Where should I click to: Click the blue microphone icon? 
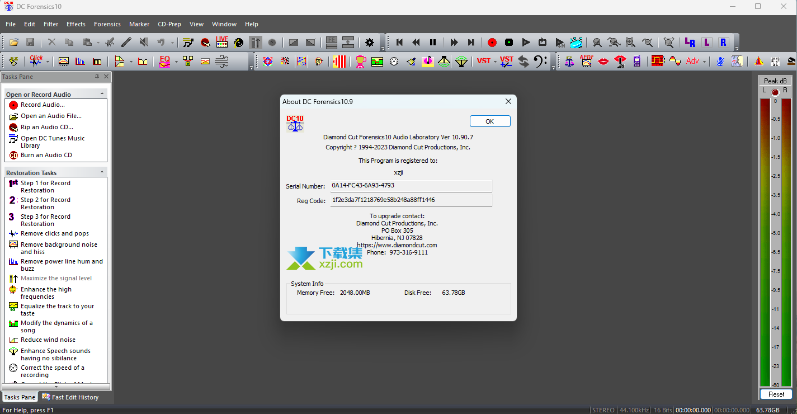click(x=721, y=62)
